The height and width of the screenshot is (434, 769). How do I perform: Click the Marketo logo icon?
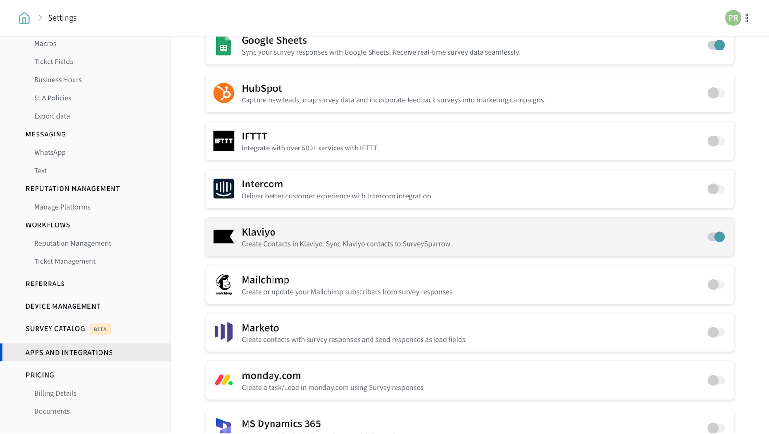[223, 333]
